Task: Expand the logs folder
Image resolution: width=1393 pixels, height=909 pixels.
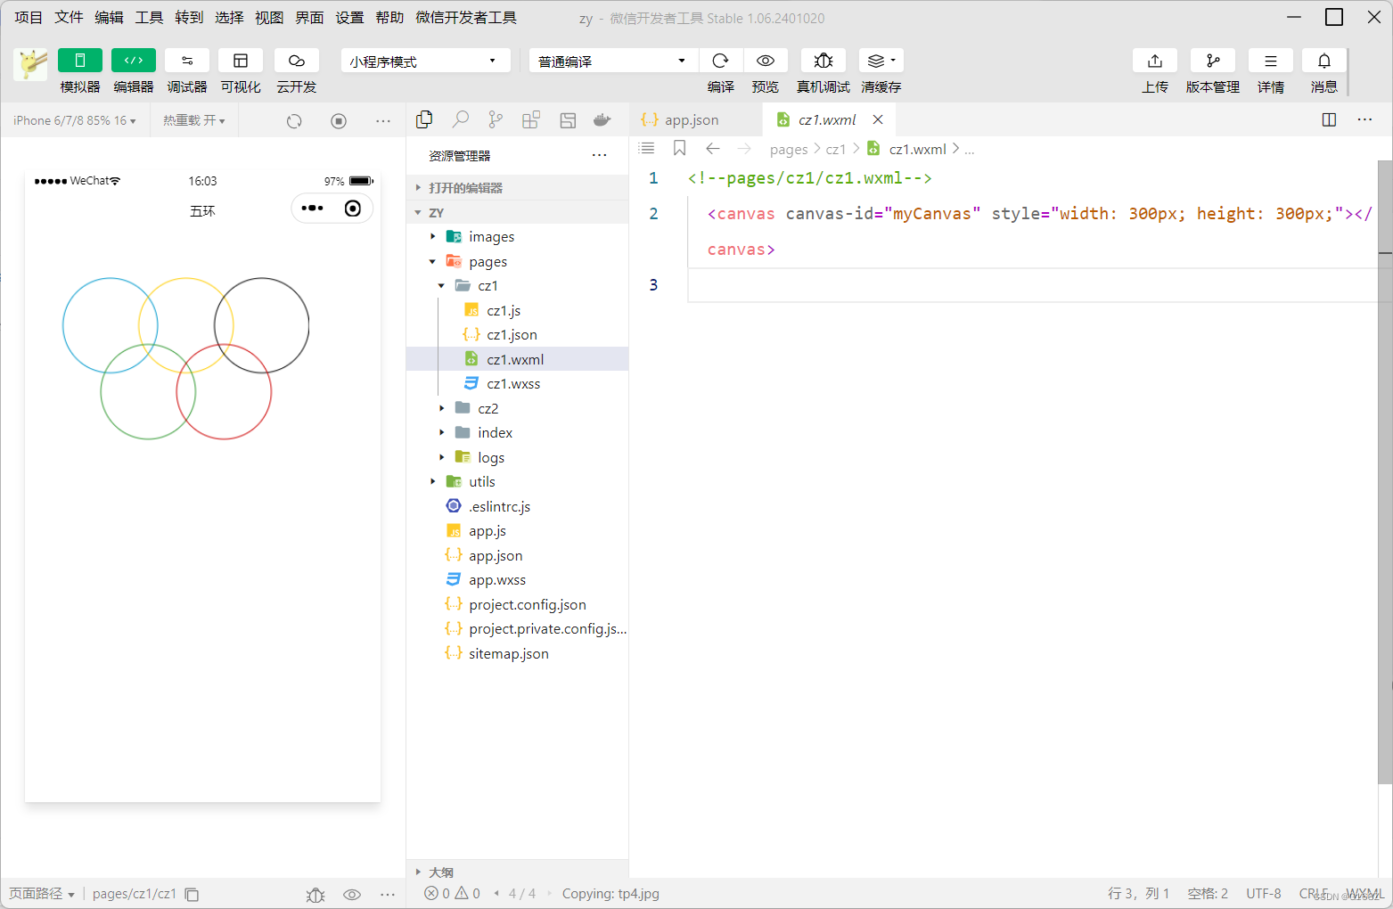Action: (517, 458)
